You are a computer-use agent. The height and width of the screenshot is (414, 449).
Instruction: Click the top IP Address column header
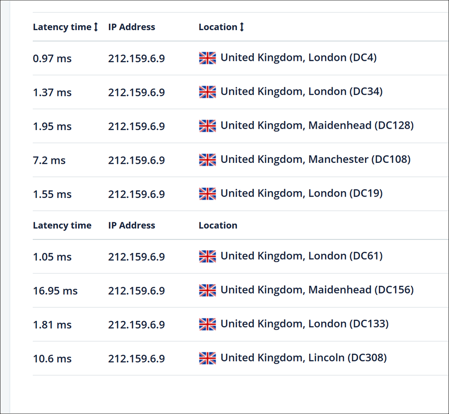[x=131, y=27]
